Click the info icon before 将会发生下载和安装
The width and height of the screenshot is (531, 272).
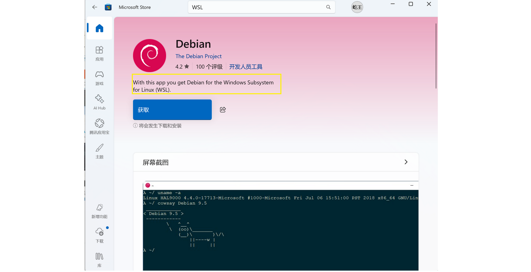(135, 126)
